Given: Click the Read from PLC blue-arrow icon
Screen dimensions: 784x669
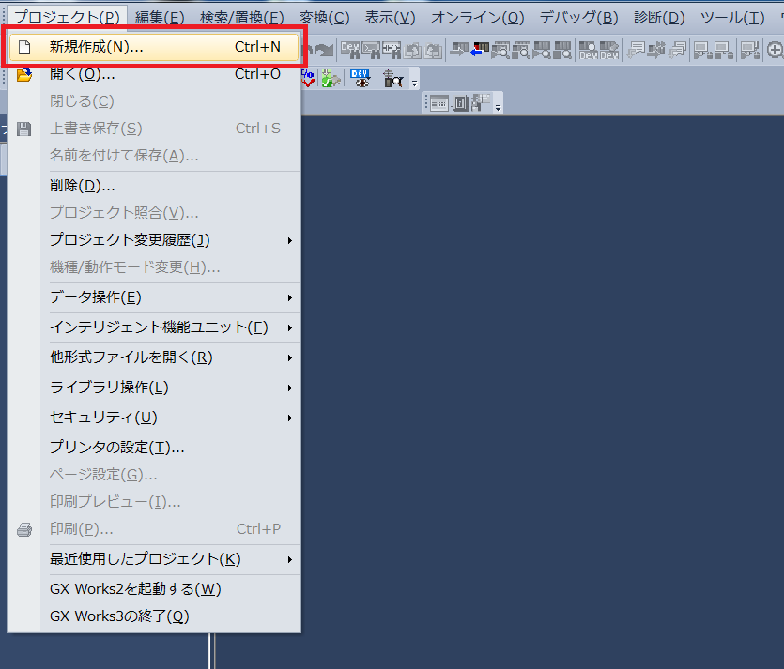Looking at the screenshot, I should click(480, 50).
